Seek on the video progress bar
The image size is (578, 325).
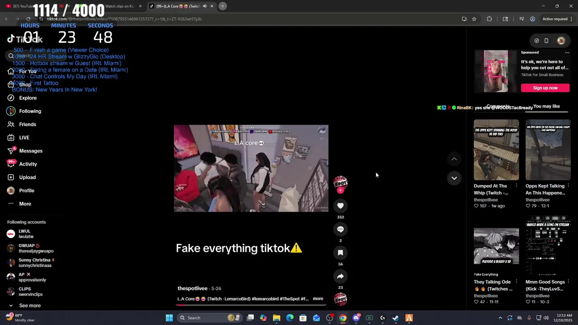(251, 305)
